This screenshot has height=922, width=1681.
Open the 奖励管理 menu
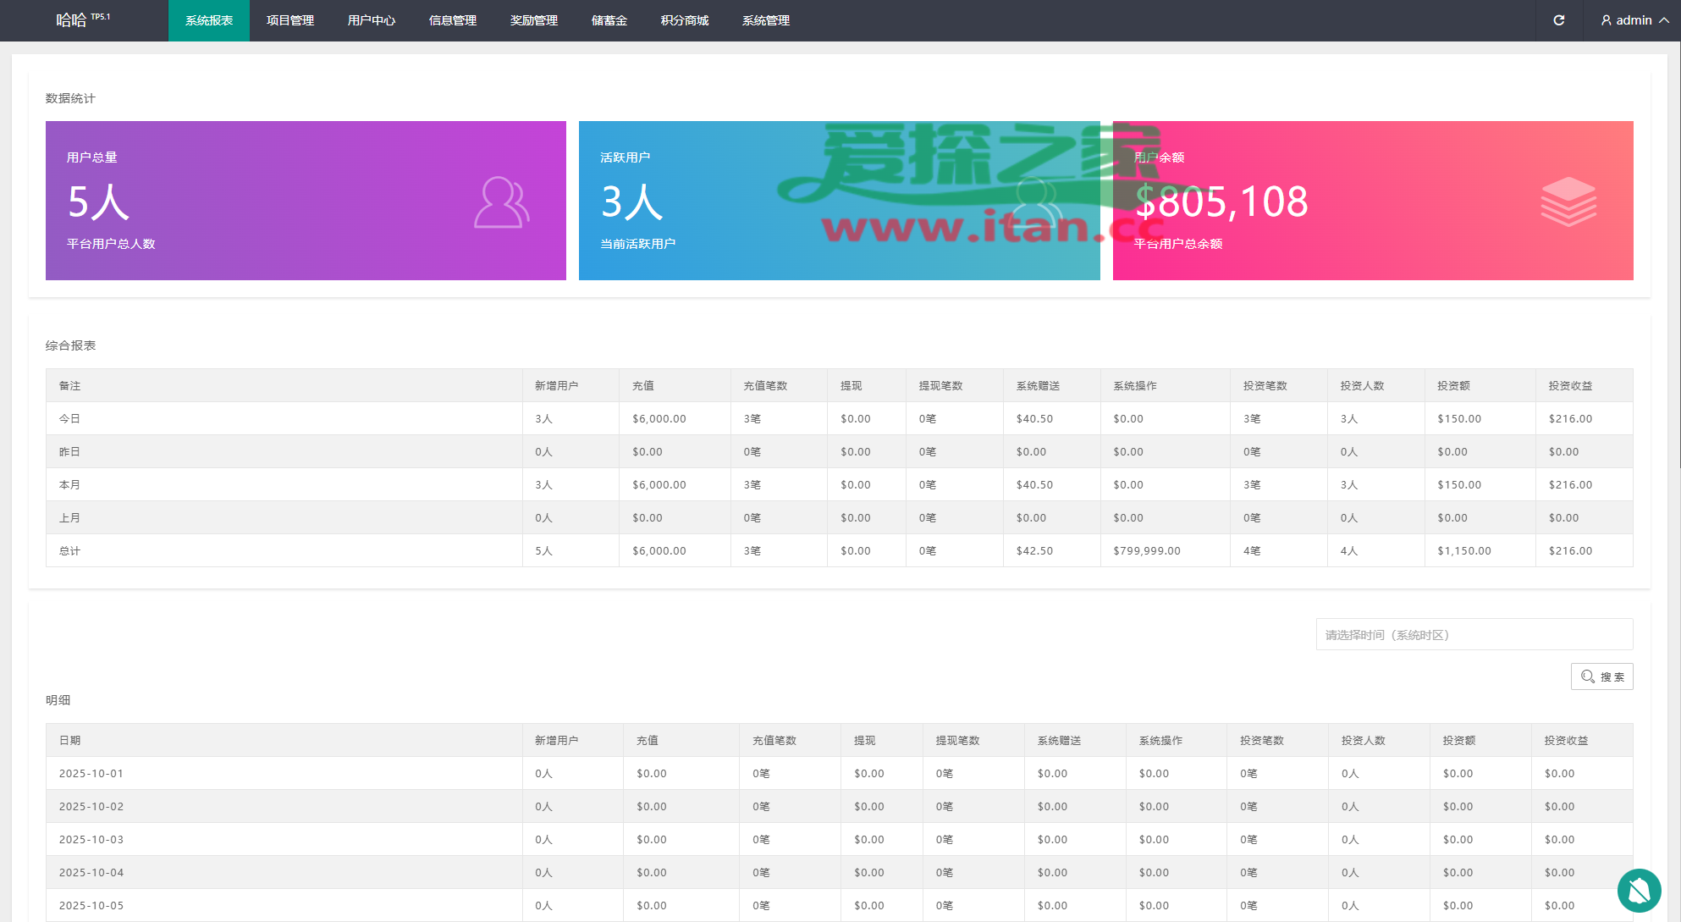(534, 20)
